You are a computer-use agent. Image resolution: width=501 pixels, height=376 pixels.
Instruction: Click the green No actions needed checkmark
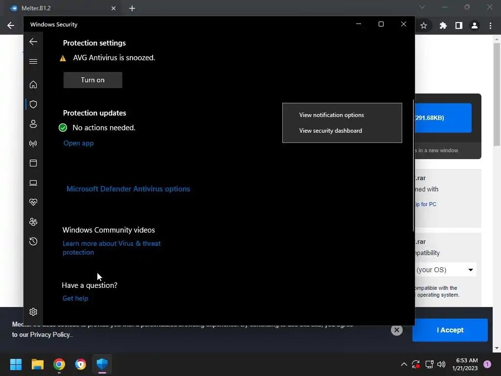[63, 128]
